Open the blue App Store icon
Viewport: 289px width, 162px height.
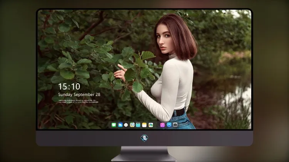coord(169,125)
